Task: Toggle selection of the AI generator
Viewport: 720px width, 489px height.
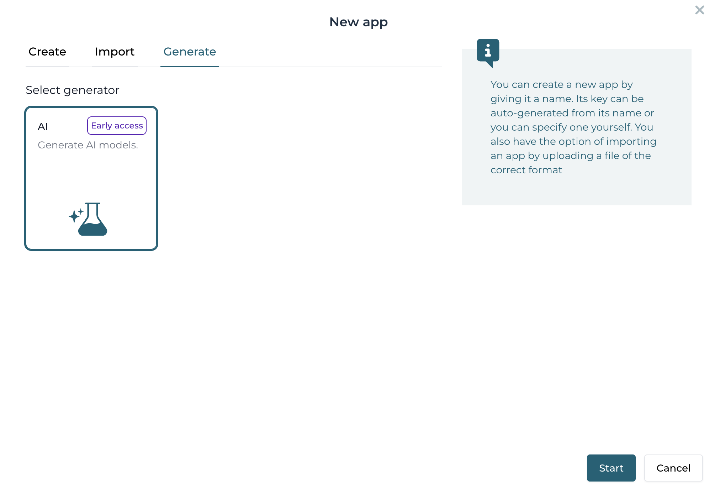Action: 91,178
